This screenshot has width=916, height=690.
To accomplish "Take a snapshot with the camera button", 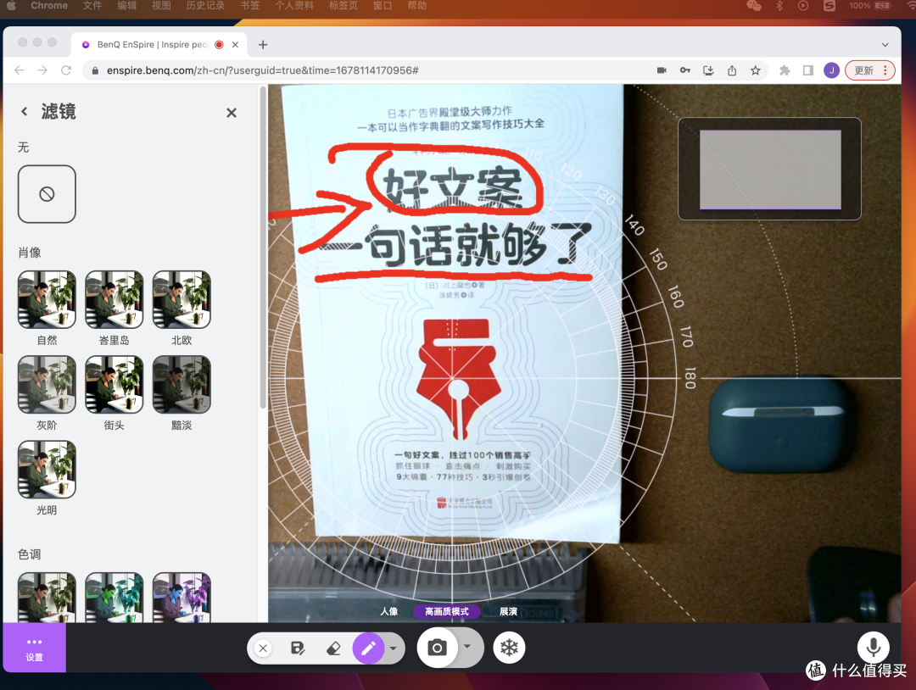I will [x=437, y=648].
